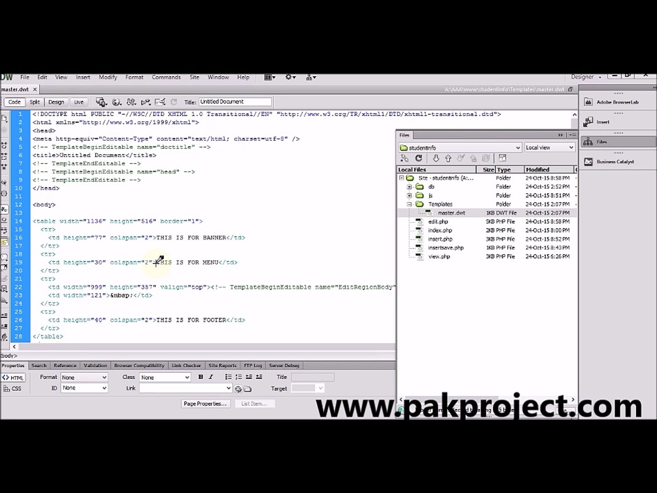Open the File Management arrows icon

pos(131,102)
